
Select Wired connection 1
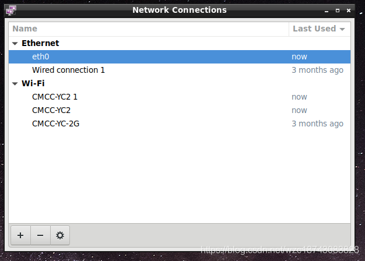[180, 70]
